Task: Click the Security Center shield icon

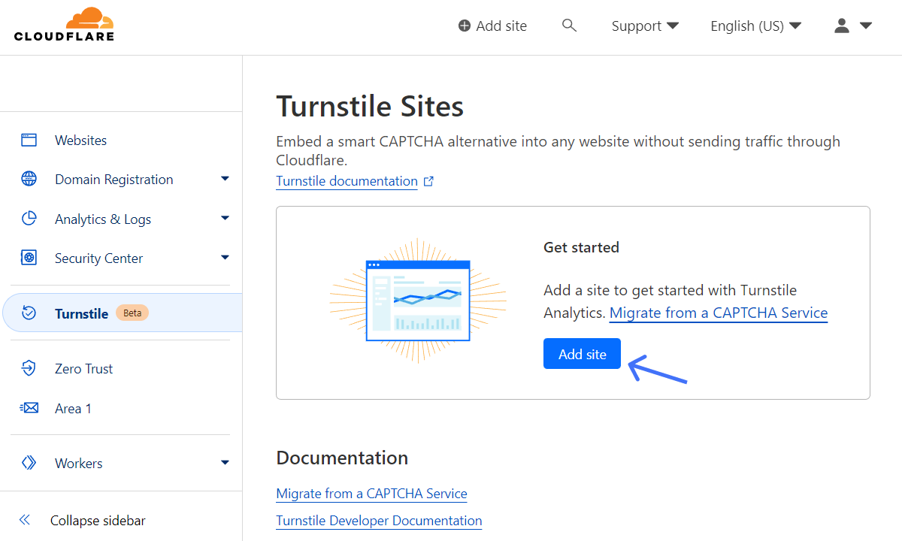Action: [29, 258]
